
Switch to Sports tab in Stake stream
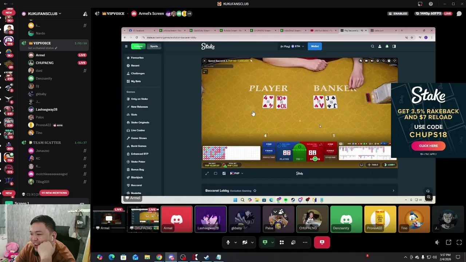tap(154, 46)
